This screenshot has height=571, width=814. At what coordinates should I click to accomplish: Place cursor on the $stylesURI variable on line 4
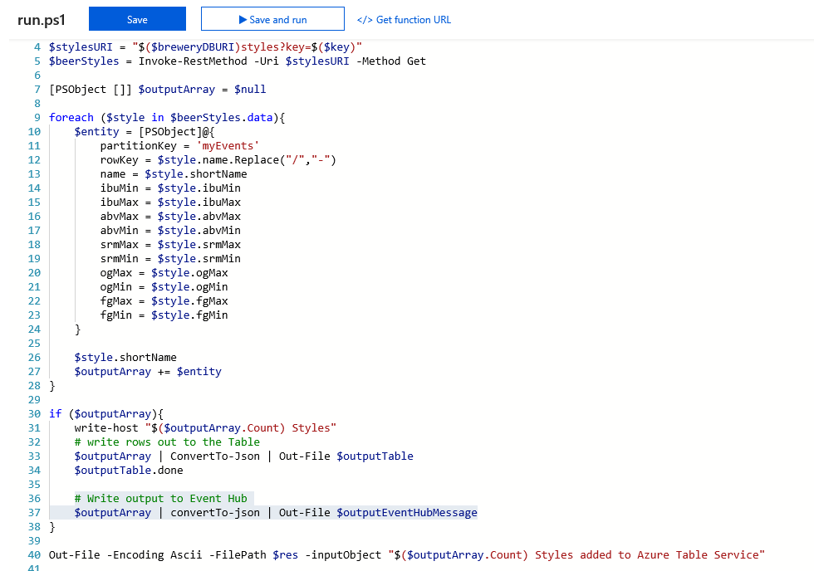click(x=79, y=47)
